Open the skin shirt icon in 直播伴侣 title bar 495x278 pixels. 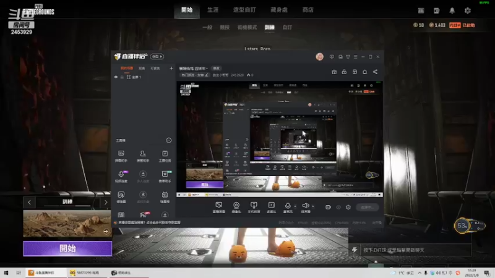pyautogui.click(x=348, y=57)
